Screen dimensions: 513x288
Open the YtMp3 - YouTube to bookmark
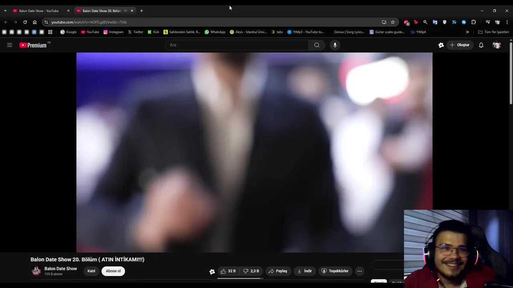(x=306, y=32)
